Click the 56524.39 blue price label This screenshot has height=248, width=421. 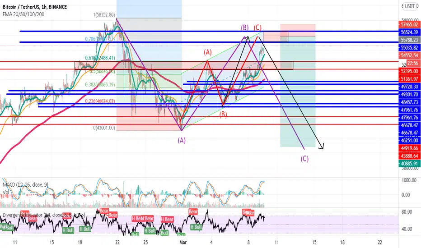tap(409, 32)
